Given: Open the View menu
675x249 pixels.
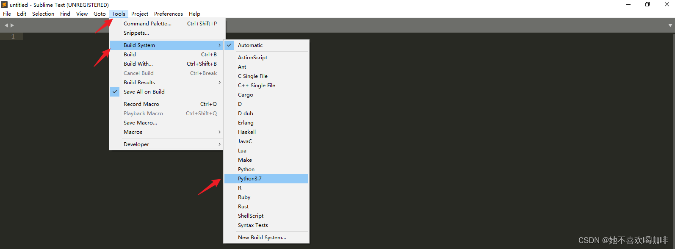Looking at the screenshot, I should point(82,14).
